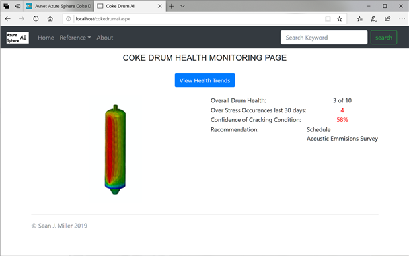Go back with the browser back arrow
Screen dimensions: 409x256
8,18
